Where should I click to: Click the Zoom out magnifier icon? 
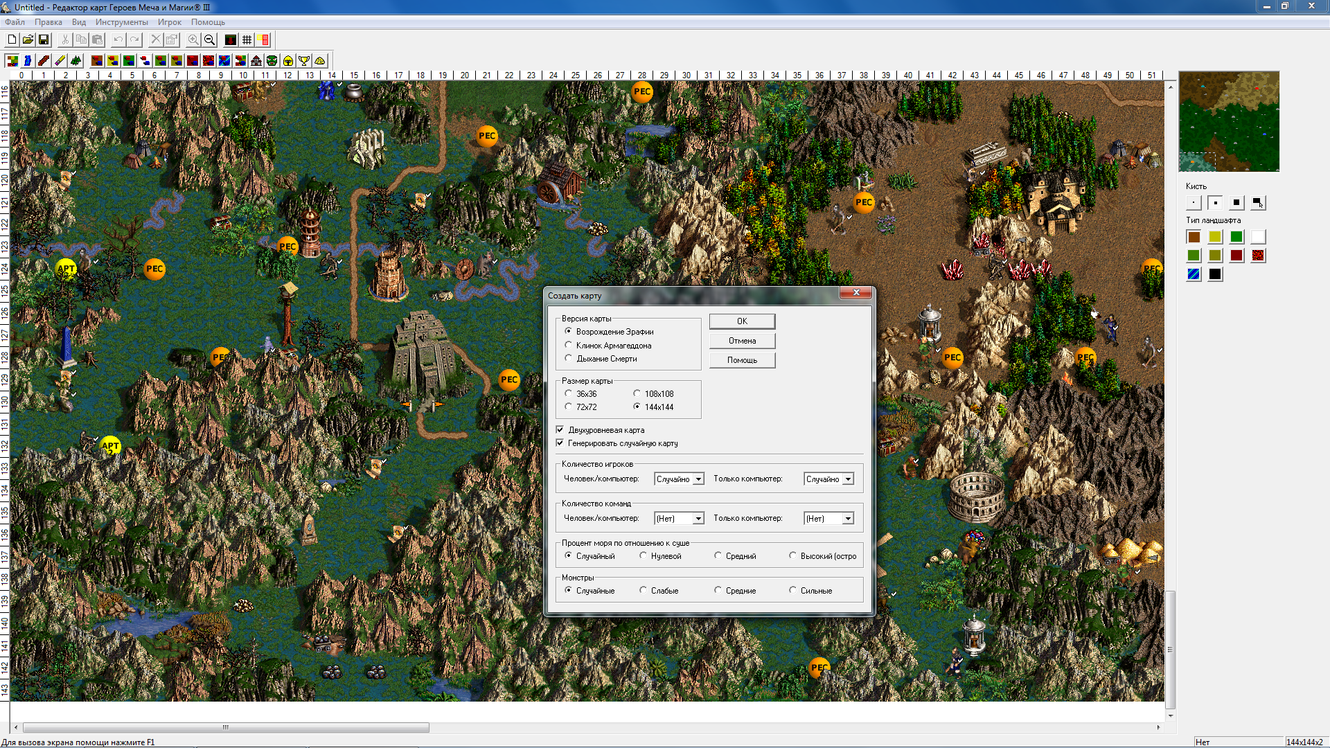pos(209,39)
